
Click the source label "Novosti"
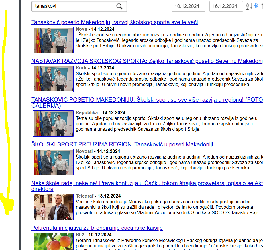click(x=84, y=151)
